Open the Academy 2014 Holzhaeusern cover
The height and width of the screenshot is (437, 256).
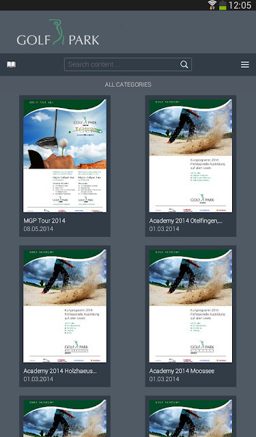65,306
